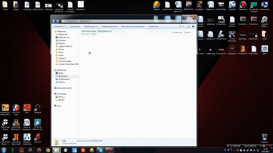This screenshot has height=153, width=273.
Task: Select the Call of Duty Black Ops II shortcut
Action: click(16, 139)
